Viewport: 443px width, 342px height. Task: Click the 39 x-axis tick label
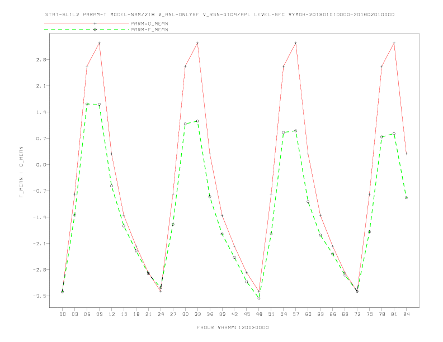coord(222,314)
